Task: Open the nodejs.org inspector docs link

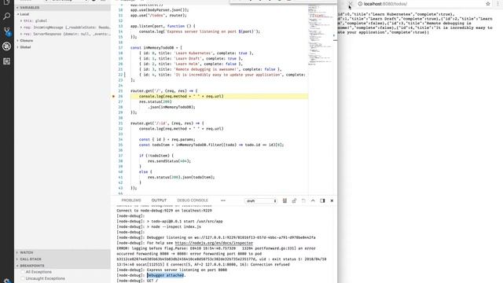Action: pos(214,243)
